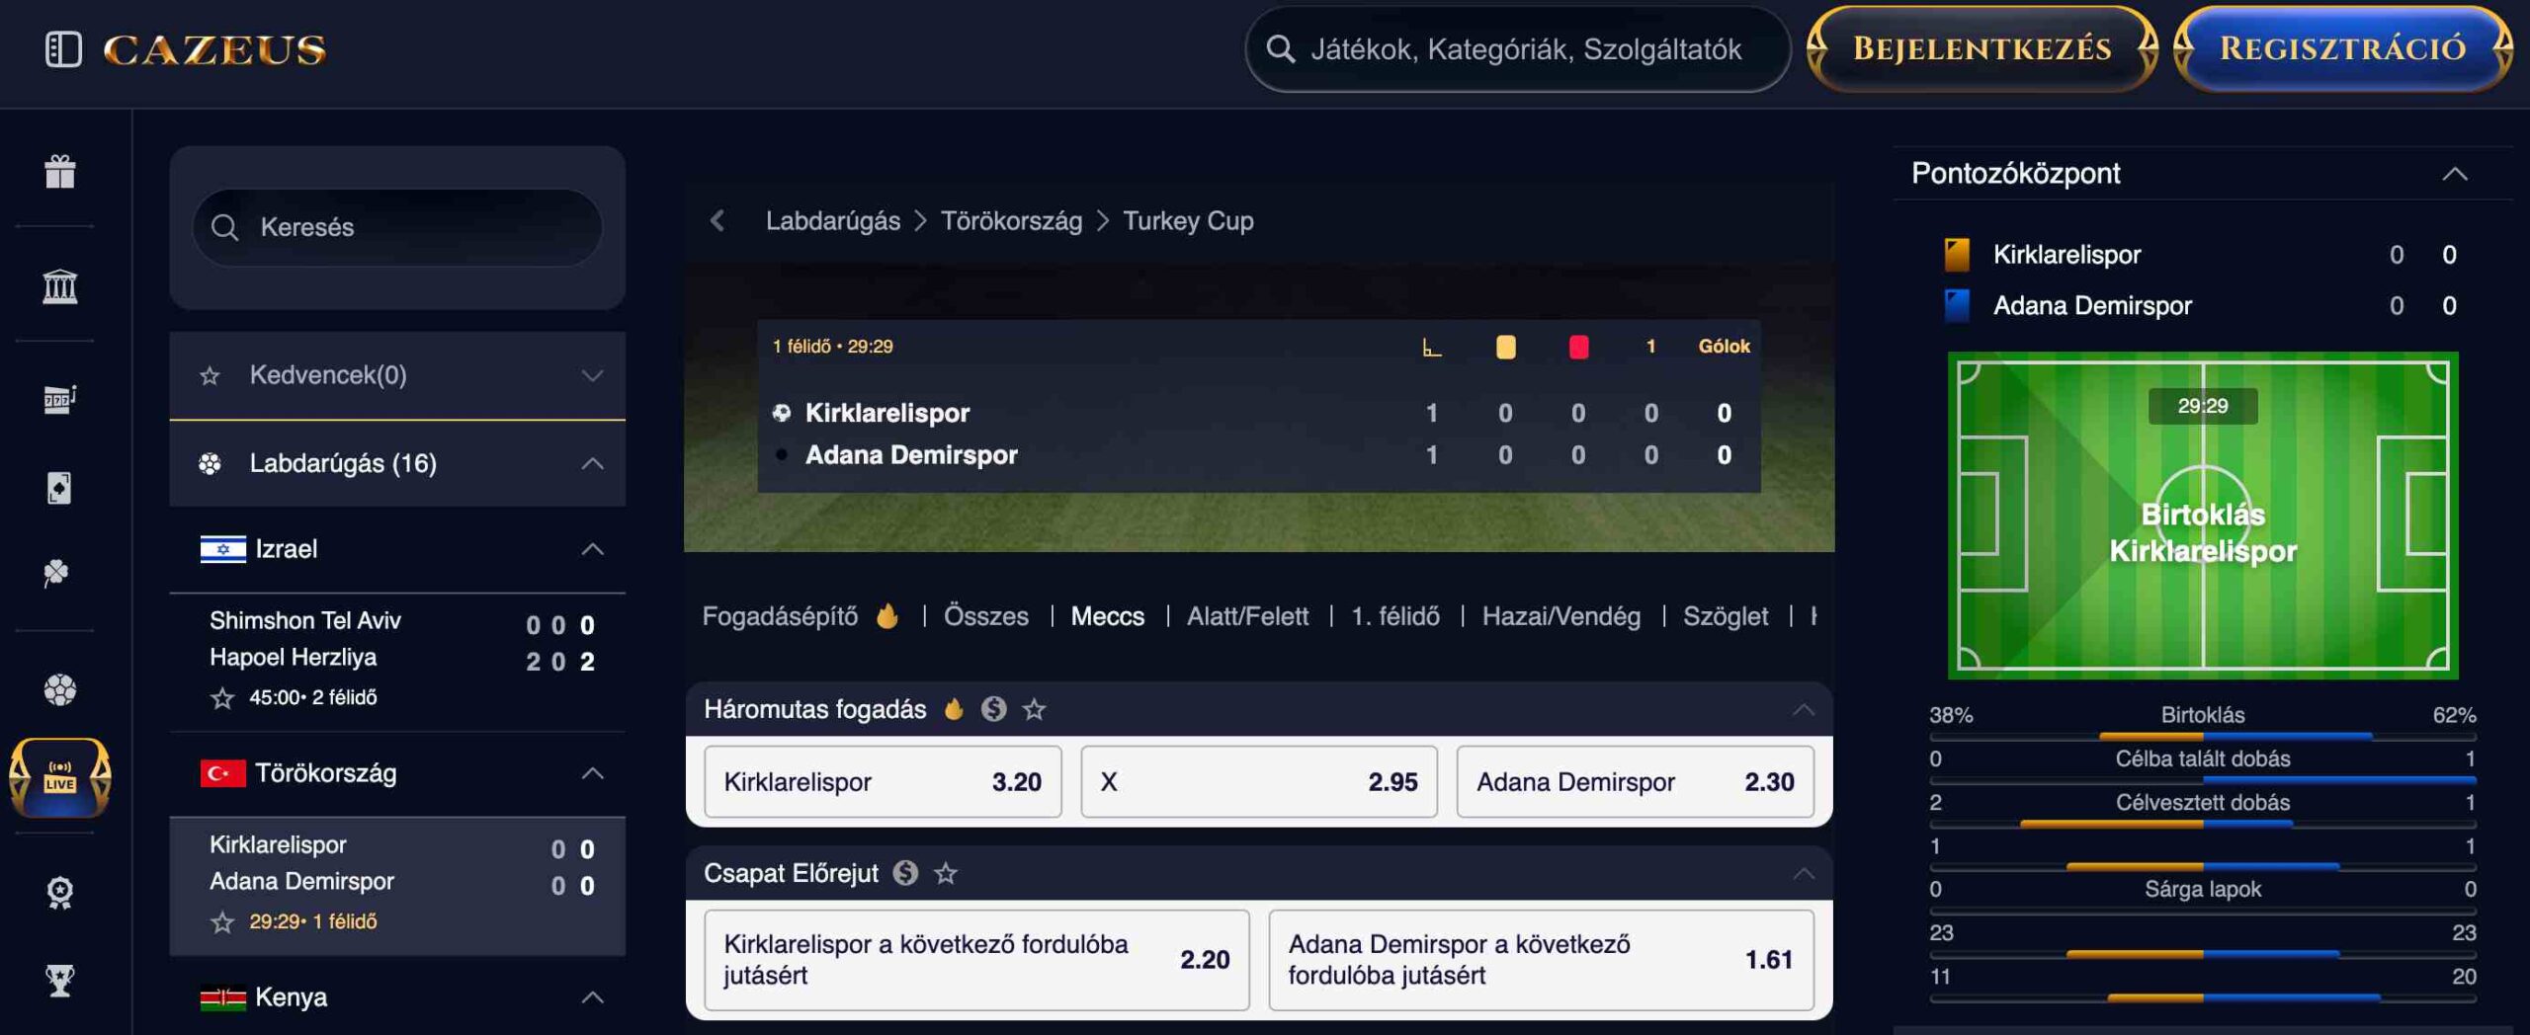
Task: Switch to the Alatt/Felett tab
Action: (1247, 616)
